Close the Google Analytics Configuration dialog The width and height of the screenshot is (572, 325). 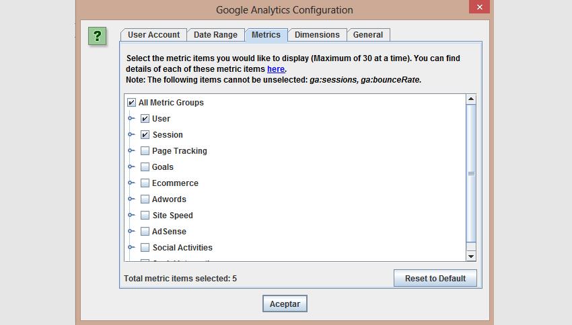479,7
